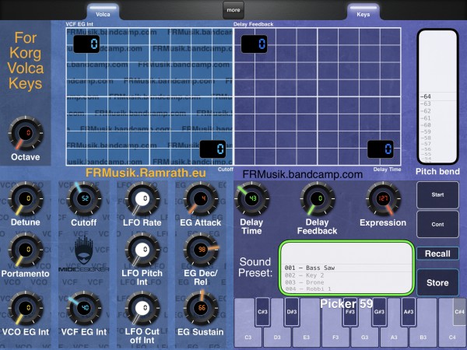
Task: Play the E3 piano key
Action: [x=306, y=337]
